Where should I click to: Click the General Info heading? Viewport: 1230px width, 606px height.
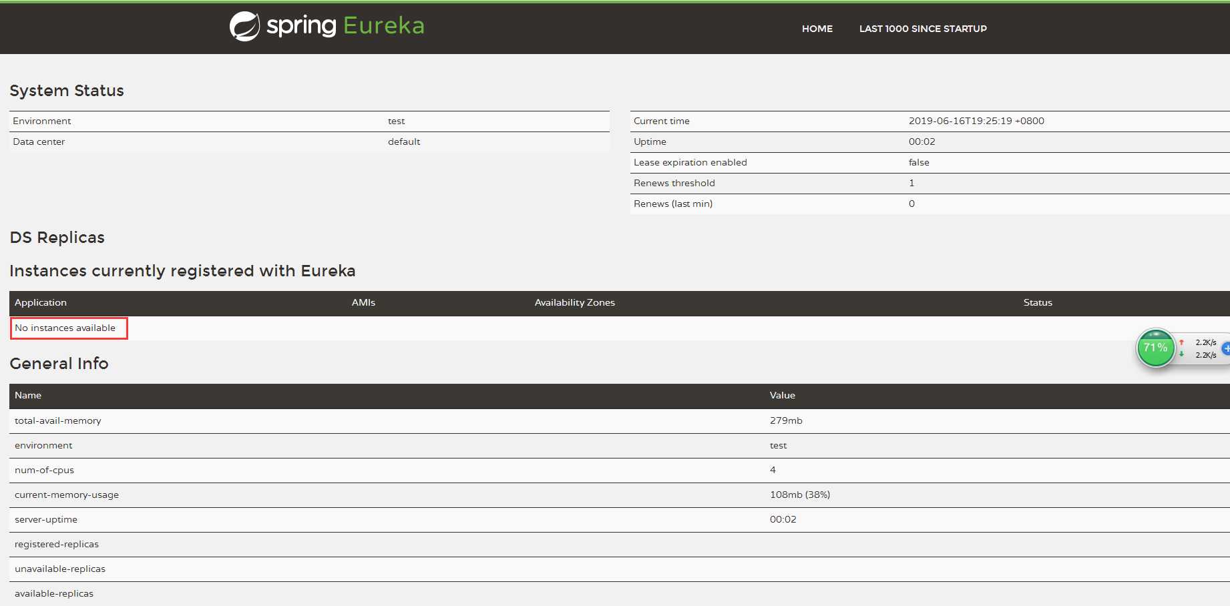click(59, 364)
